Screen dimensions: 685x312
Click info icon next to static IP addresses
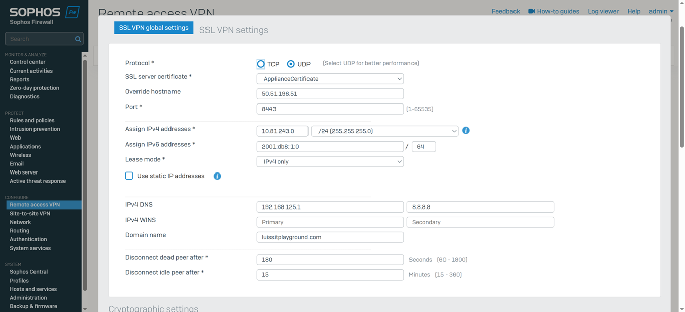click(217, 176)
